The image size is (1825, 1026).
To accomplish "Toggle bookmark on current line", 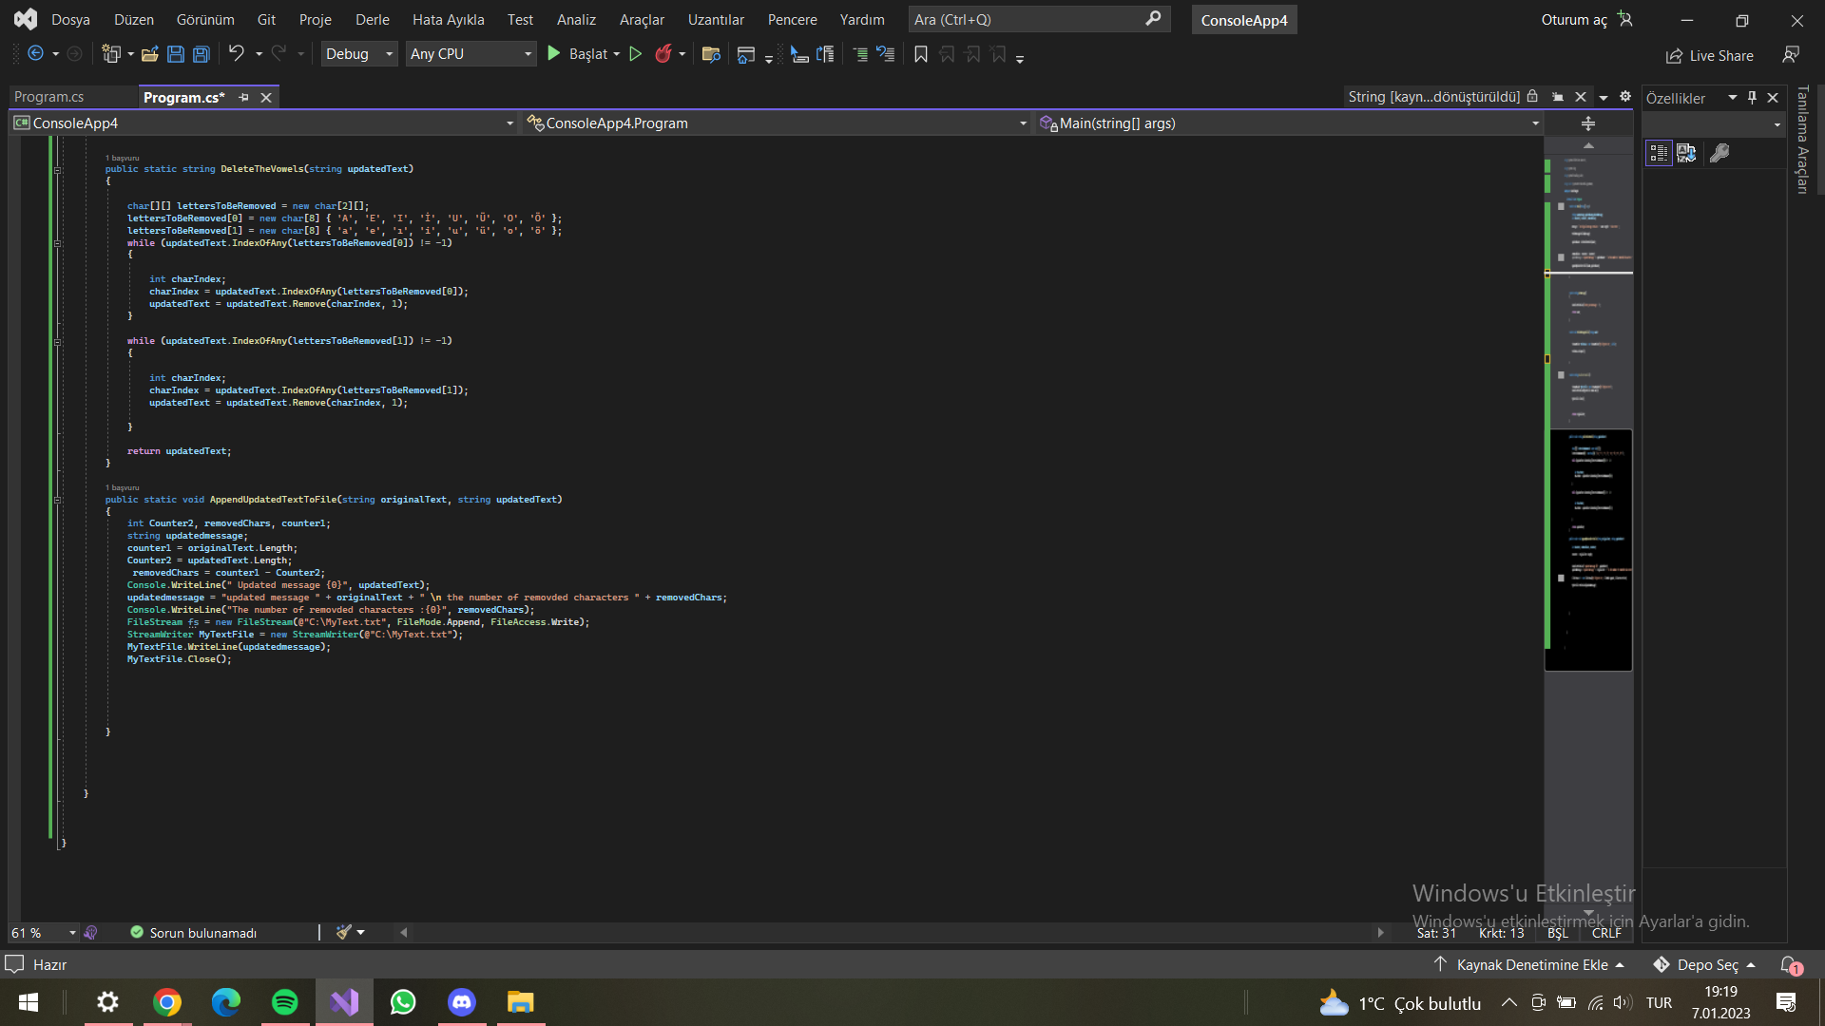I will pyautogui.click(x=920, y=54).
